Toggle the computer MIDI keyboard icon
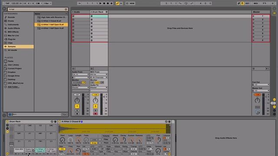Screen dimensions: 278x156 pos(242,3)
